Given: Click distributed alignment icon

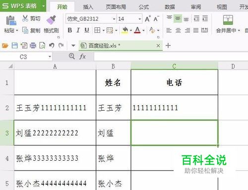Looking at the screenshot, I should pyautogui.click(x=204, y=30).
